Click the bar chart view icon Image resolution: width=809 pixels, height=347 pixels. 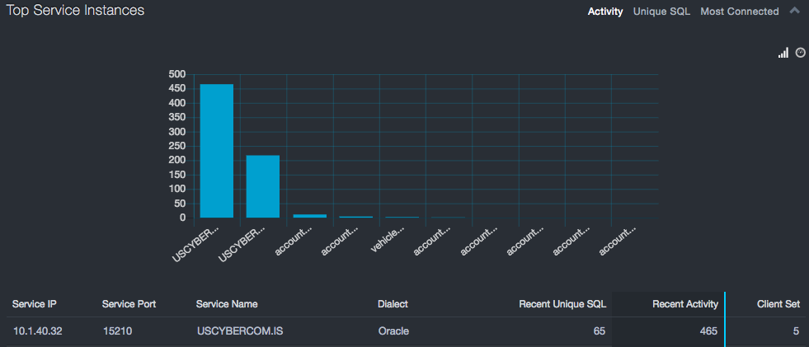click(x=783, y=53)
